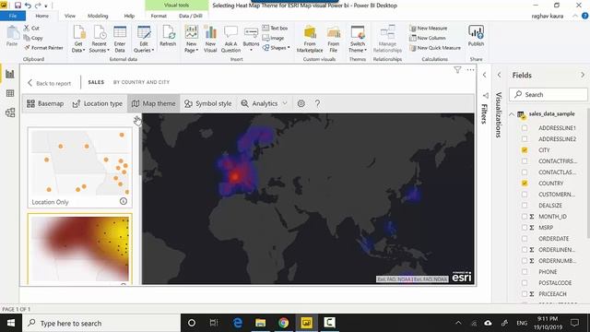Uncheck COUNTRY field checkbox
Viewport: 590px width, 332px height.
click(x=525, y=184)
